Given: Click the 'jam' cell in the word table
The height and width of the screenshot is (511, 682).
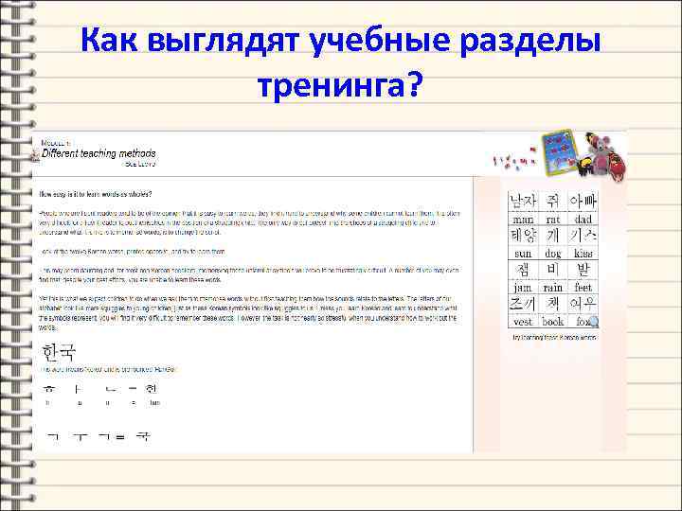Looking at the screenshot, I should pyautogui.click(x=523, y=288).
